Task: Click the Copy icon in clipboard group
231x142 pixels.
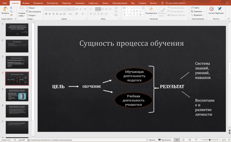Action: 11,11
